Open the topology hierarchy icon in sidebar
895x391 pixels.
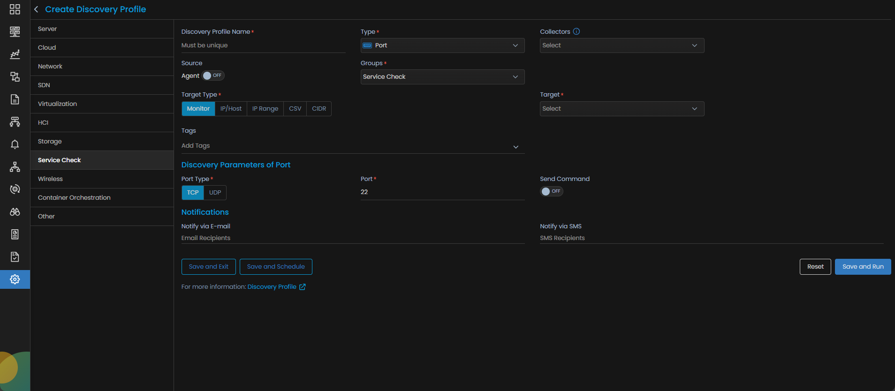(x=15, y=167)
